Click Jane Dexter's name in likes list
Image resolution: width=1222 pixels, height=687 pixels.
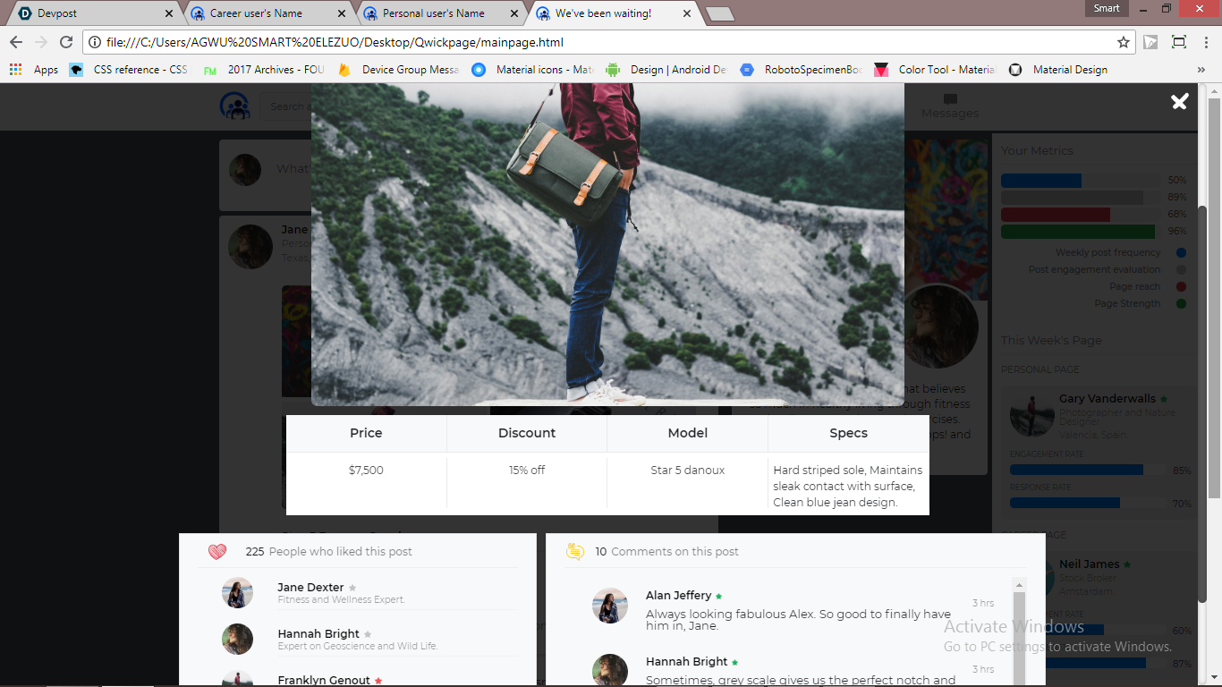pos(310,588)
